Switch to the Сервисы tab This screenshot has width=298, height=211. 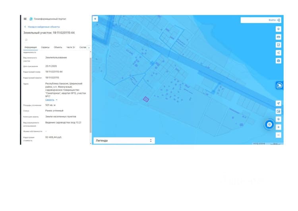[45, 47]
